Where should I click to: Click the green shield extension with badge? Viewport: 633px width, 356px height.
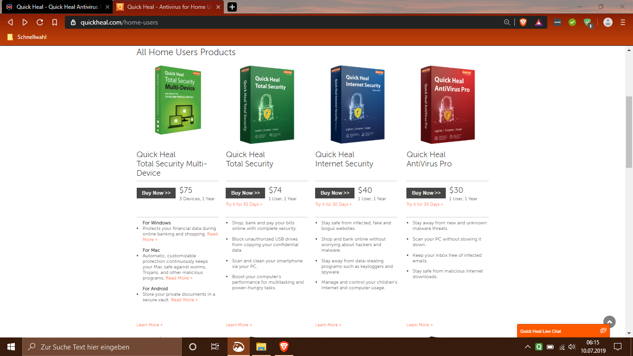point(588,23)
